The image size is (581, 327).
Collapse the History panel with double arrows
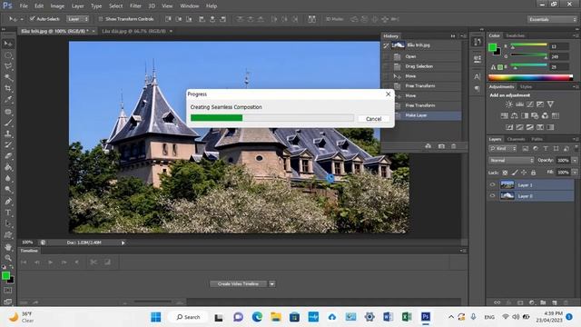tap(453, 36)
